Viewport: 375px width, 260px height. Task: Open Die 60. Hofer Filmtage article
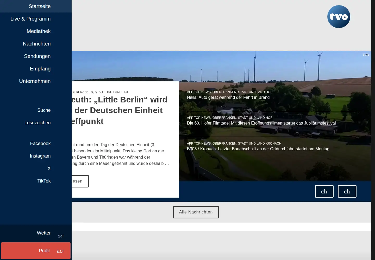261,123
